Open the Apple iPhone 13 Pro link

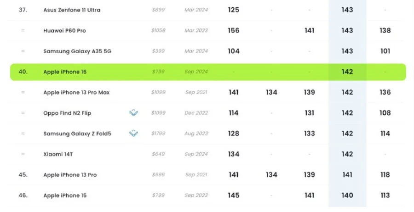(70, 175)
